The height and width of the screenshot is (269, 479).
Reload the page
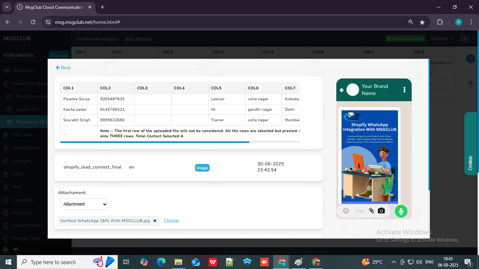tap(33, 22)
